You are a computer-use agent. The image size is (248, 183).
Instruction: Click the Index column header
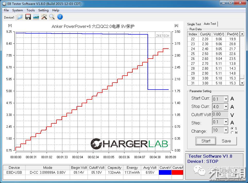193,34
